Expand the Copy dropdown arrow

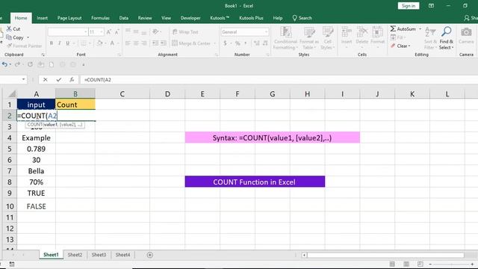pyautogui.click(x=28, y=37)
